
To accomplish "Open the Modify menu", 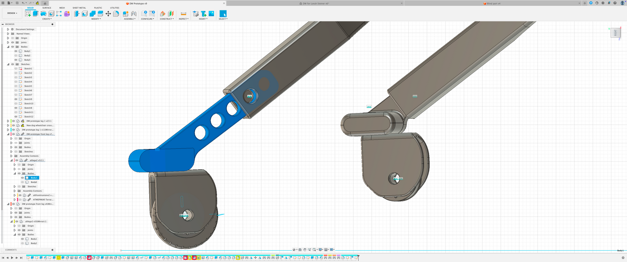I will coord(96,19).
